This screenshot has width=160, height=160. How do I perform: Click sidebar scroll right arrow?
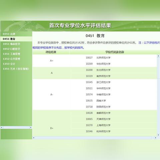(x=31, y=127)
